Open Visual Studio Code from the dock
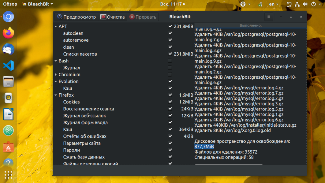325x183 pixels. pos(9,65)
